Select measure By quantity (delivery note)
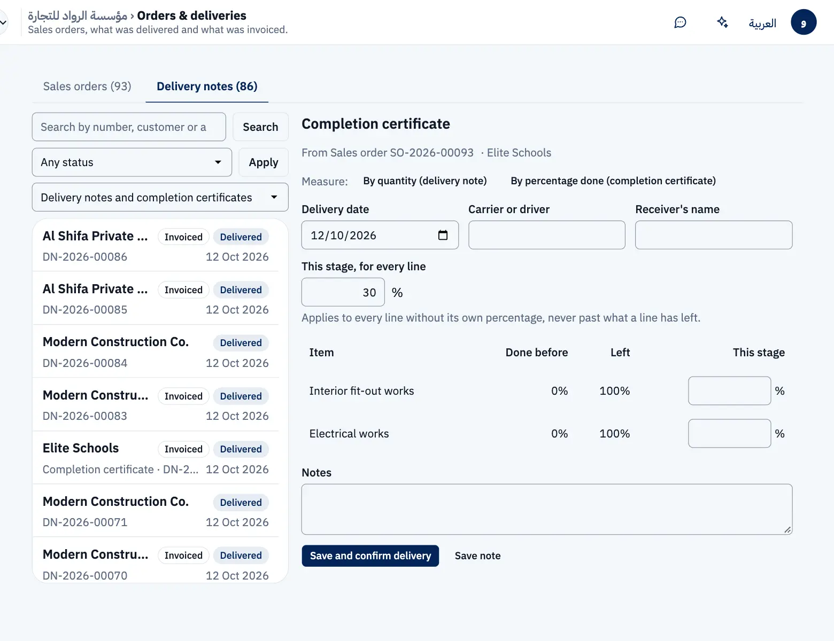The width and height of the screenshot is (834, 641). pos(424,181)
